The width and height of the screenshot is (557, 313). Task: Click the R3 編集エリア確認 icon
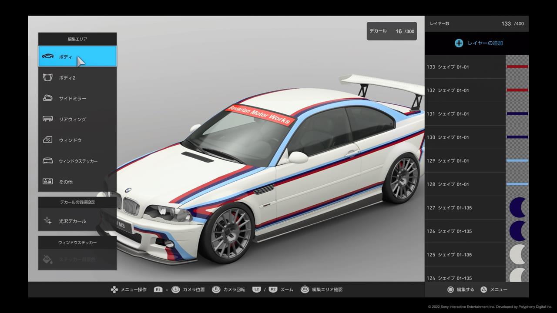click(x=305, y=290)
